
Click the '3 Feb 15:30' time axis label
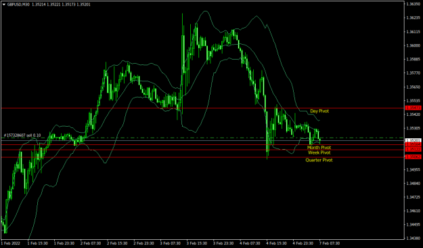198,243
